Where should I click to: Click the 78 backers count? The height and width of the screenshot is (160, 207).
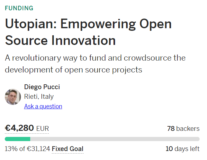183,129
